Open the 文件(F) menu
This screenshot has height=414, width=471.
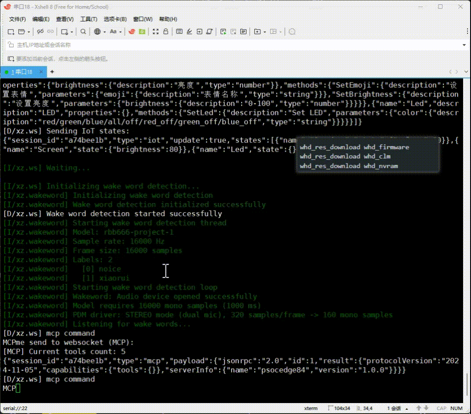point(17,19)
